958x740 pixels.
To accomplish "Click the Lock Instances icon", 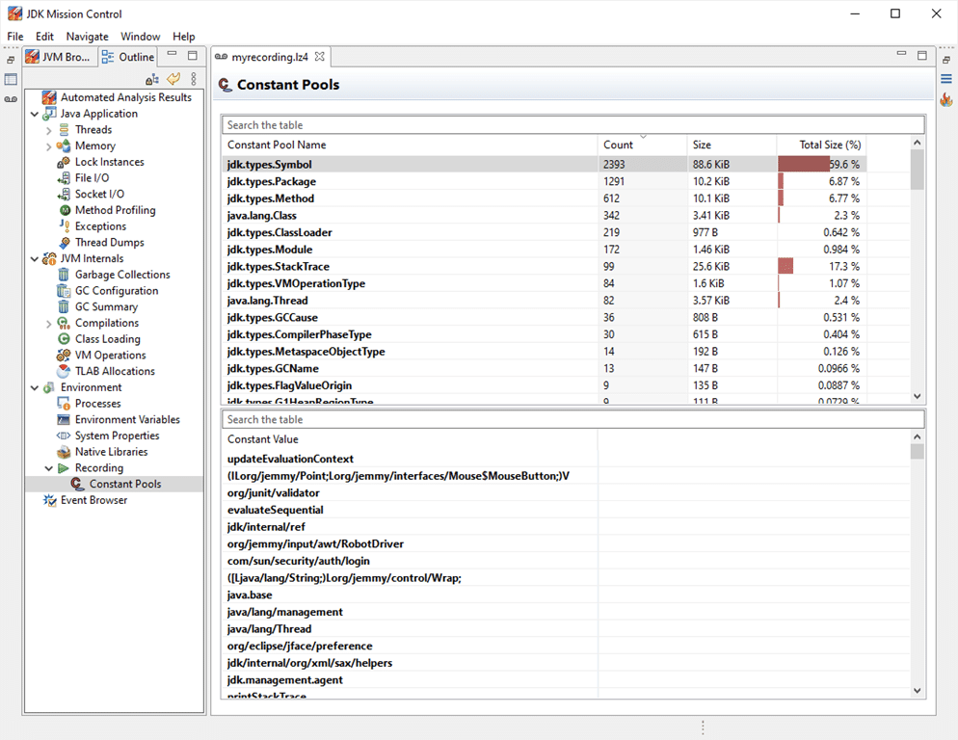I will tap(64, 162).
